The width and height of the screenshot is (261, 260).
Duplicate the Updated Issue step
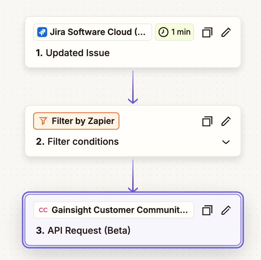[x=207, y=32]
